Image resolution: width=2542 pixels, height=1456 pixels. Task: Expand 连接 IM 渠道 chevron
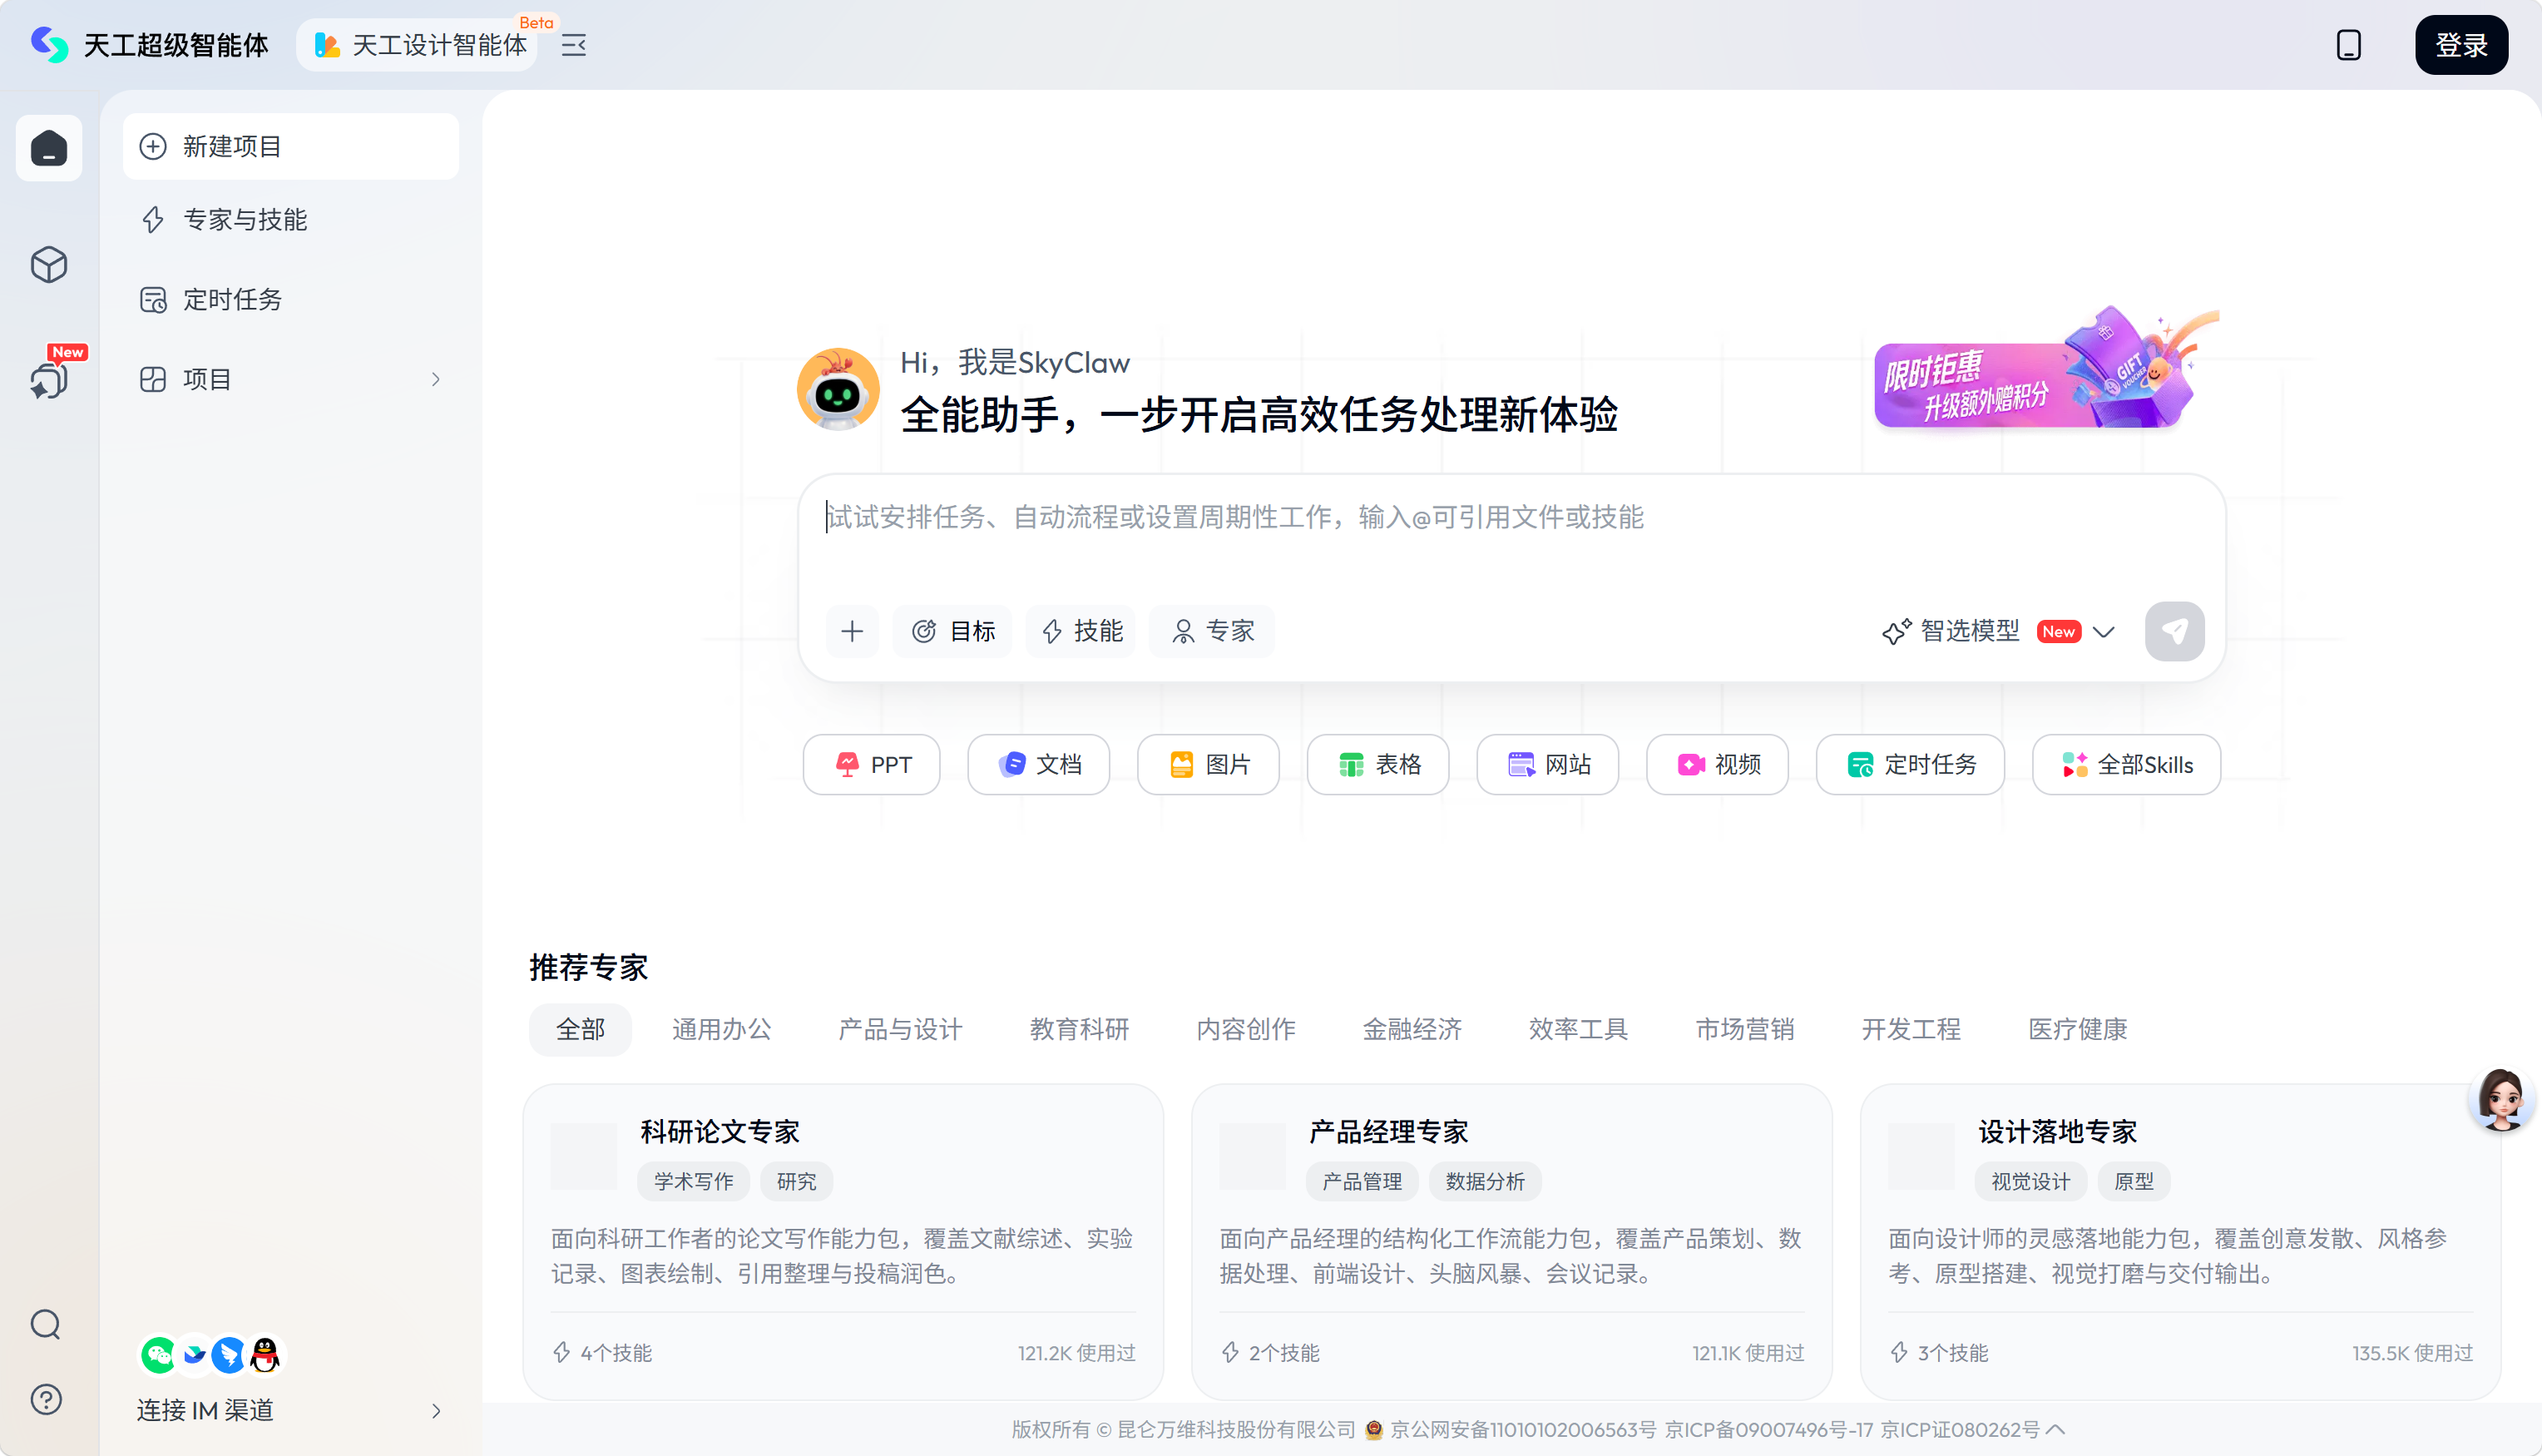(x=436, y=1410)
